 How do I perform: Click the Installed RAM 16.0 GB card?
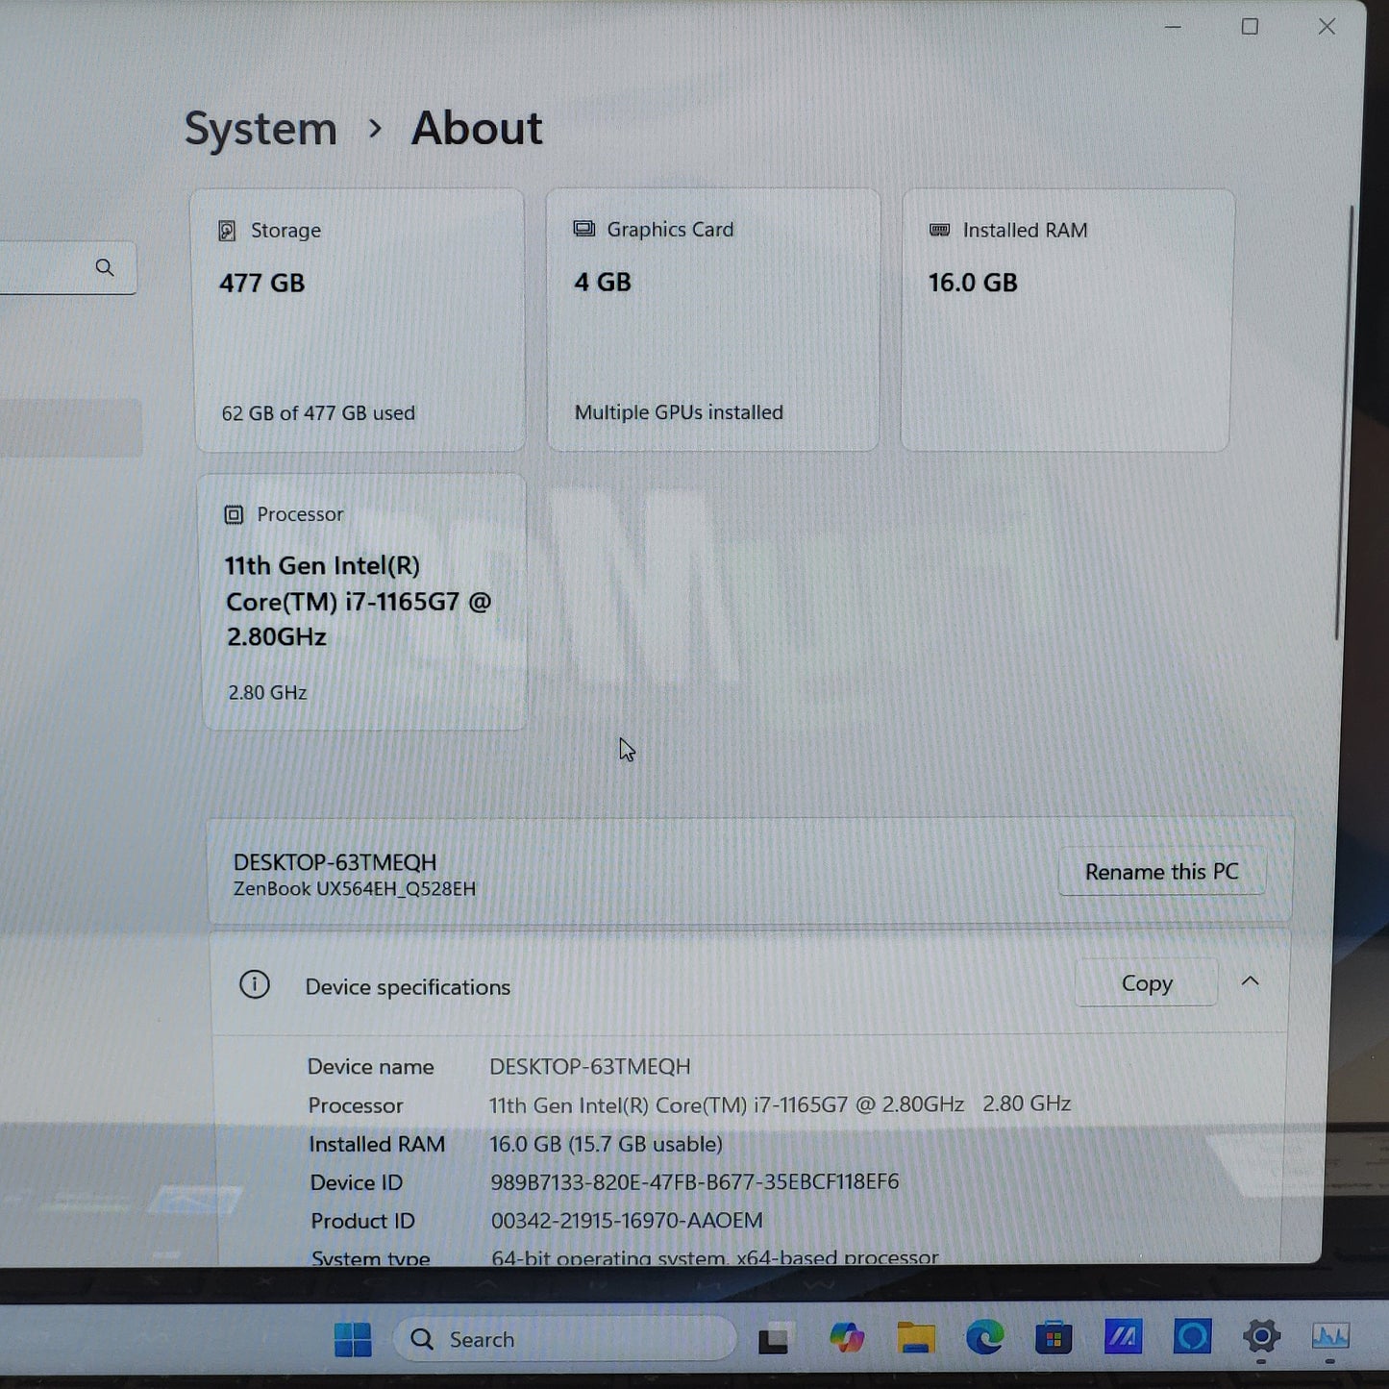click(1066, 320)
